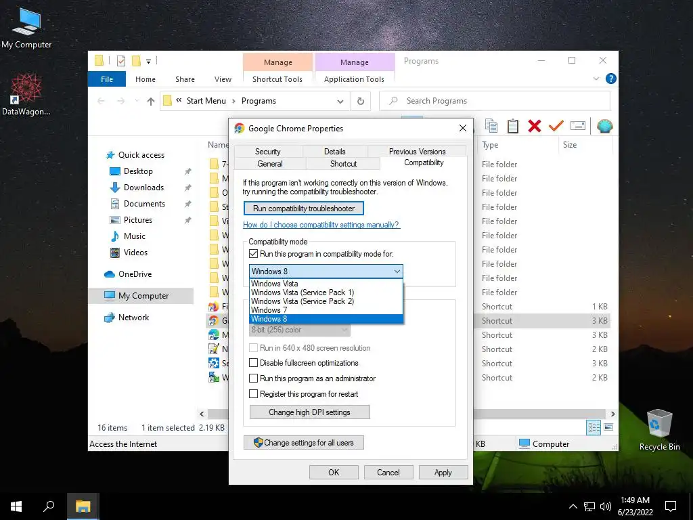Viewport: 693px width, 520px height.
Task: Cancel the Chrome Properties dialog
Action: coord(388,472)
